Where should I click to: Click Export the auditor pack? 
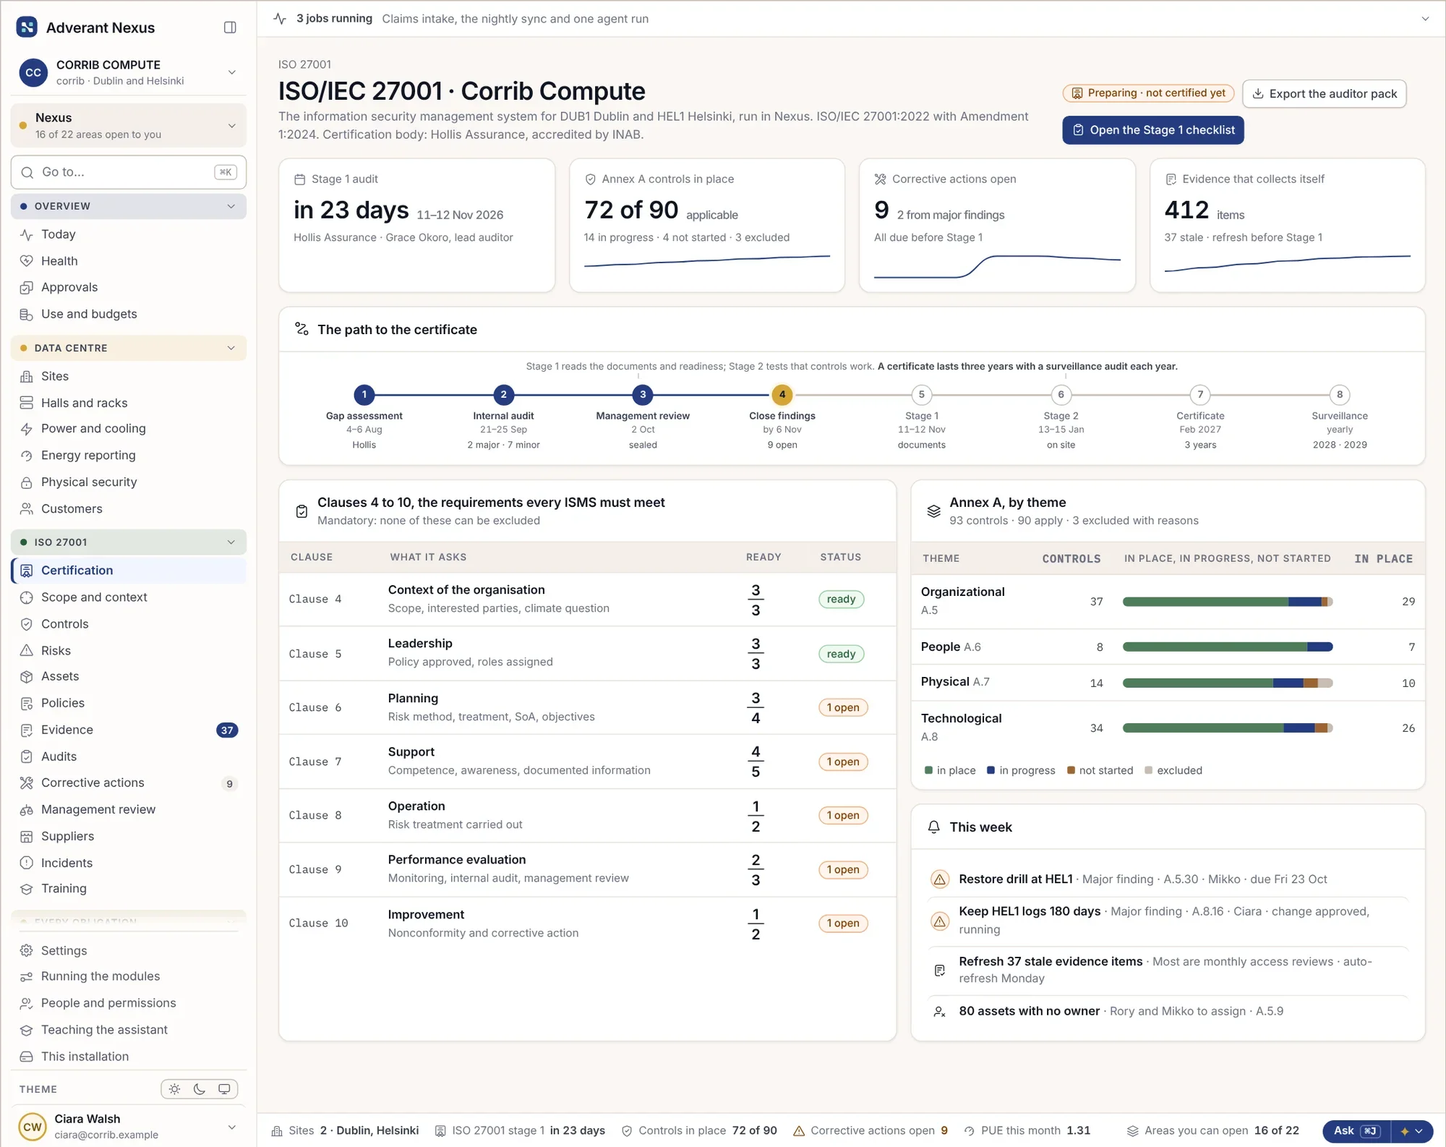click(1325, 94)
